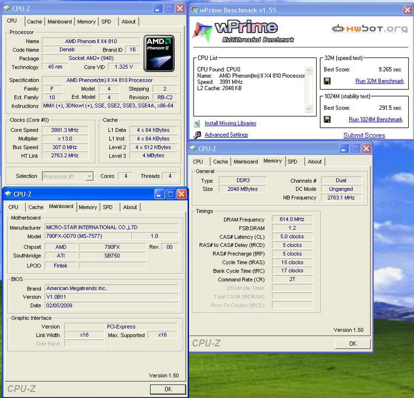Screen dimensions: 414x398
Task: Close the Memory CPU-Z window
Action: pyautogui.click(x=366, y=149)
